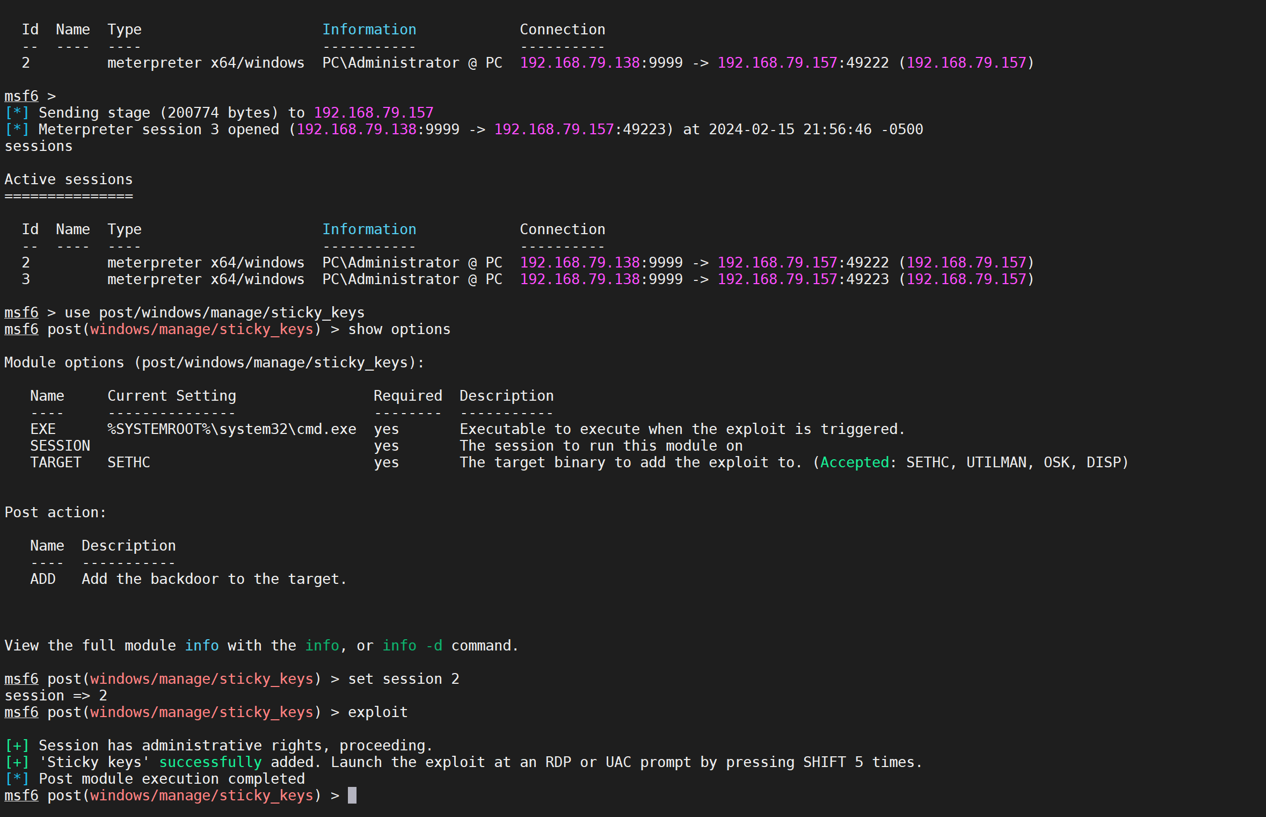This screenshot has height=817, width=1266.
Task: Click the TARGET option name
Action: pyautogui.click(x=55, y=462)
